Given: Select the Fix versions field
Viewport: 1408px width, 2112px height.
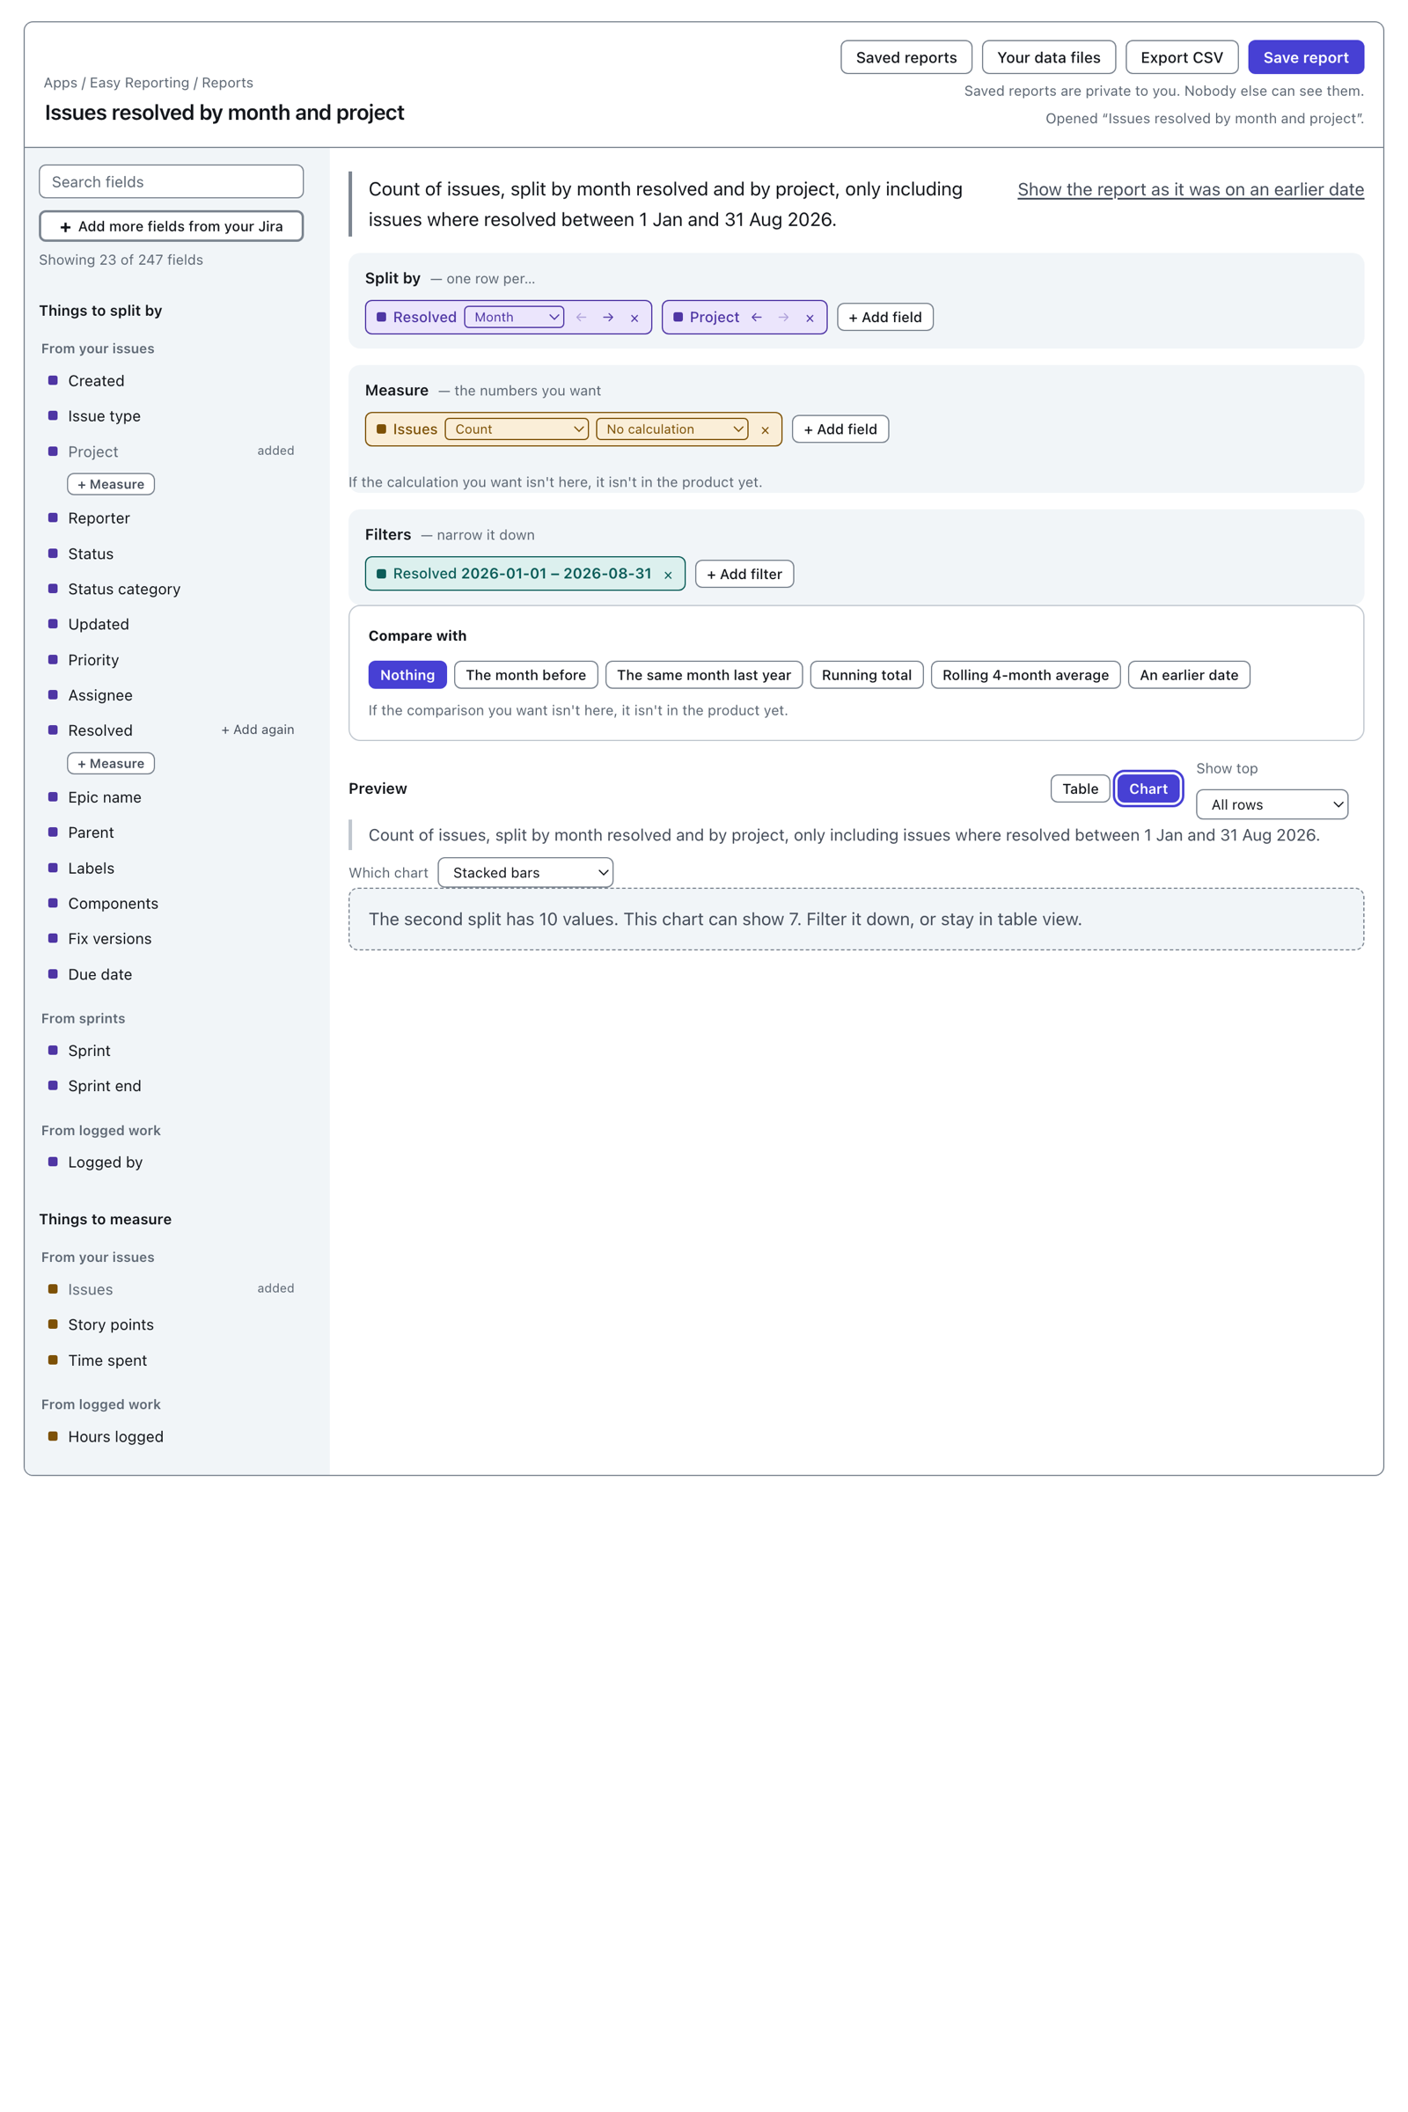Looking at the screenshot, I should point(171,938).
